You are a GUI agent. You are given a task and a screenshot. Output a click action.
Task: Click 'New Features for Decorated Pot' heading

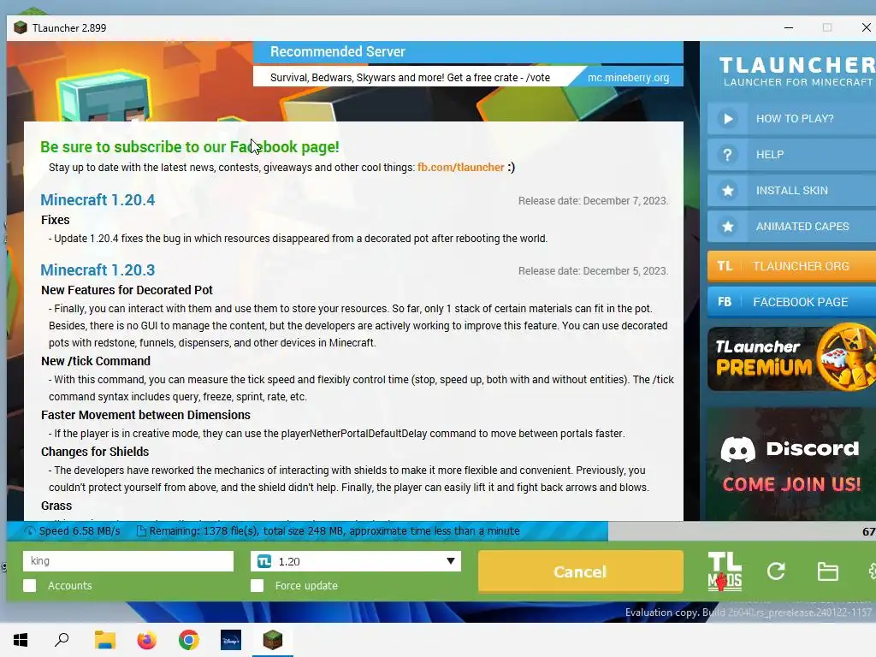[x=127, y=290]
